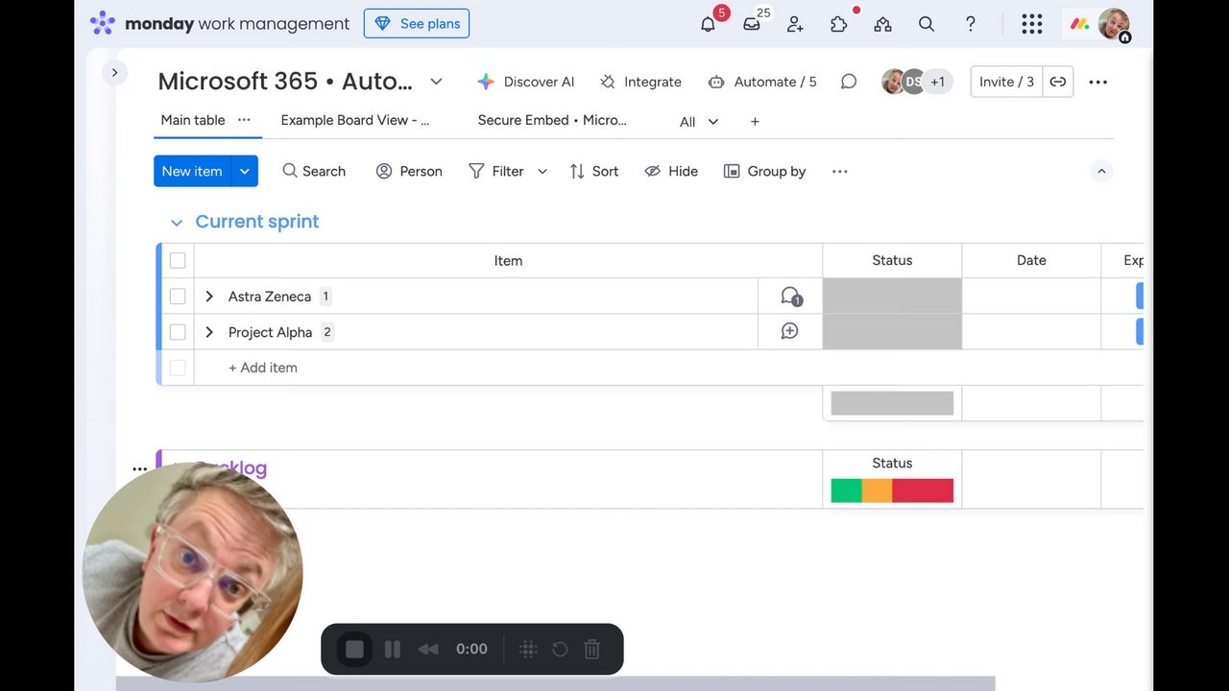The height and width of the screenshot is (691, 1229).
Task: Copy the board link icon
Action: coord(1058,82)
